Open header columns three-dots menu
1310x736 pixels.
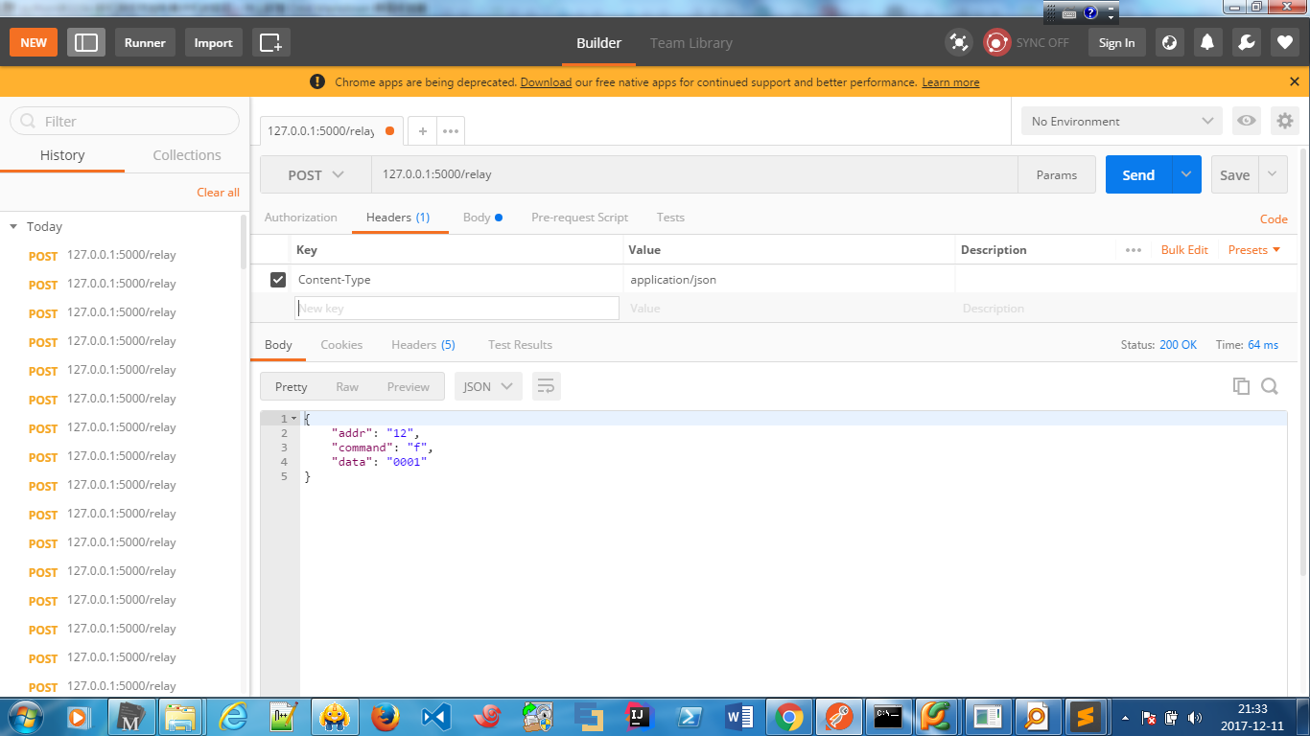point(1134,250)
